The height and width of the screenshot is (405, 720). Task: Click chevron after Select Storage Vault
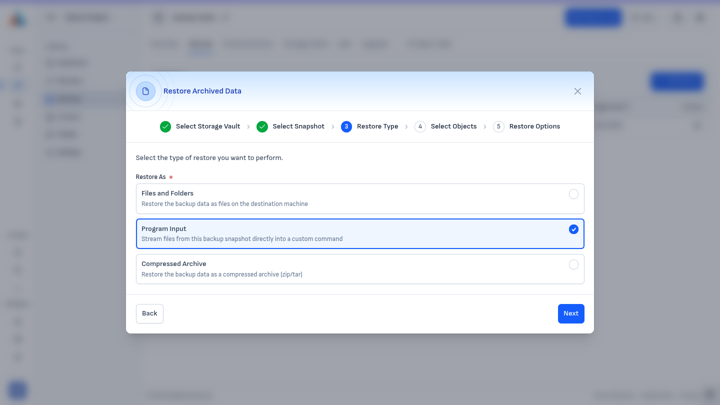[248, 127]
